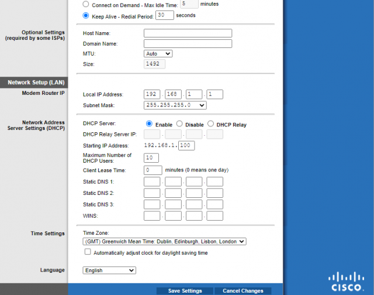Enable the DHCP Server radio button
The height and width of the screenshot is (295, 374).
[149, 124]
